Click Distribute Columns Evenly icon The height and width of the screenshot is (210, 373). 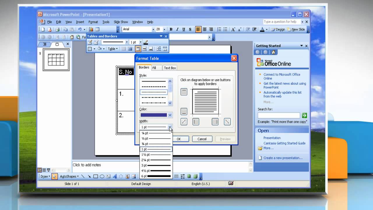[165, 49]
